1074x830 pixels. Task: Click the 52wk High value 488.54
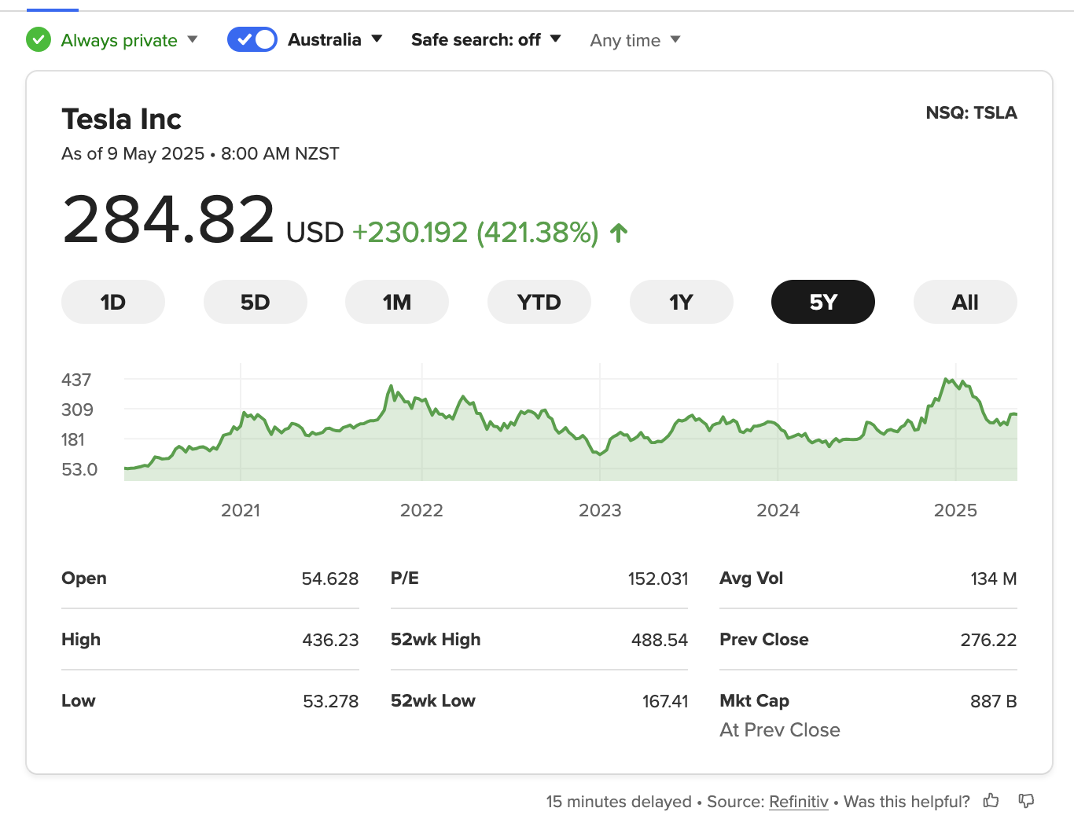click(660, 641)
